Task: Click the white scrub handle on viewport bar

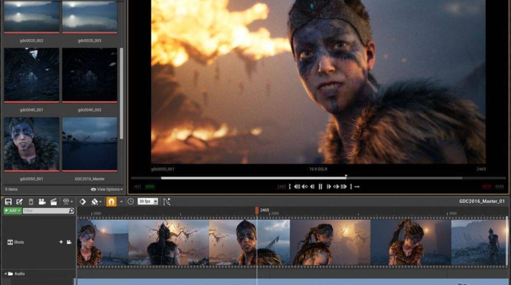Action: 346,177
